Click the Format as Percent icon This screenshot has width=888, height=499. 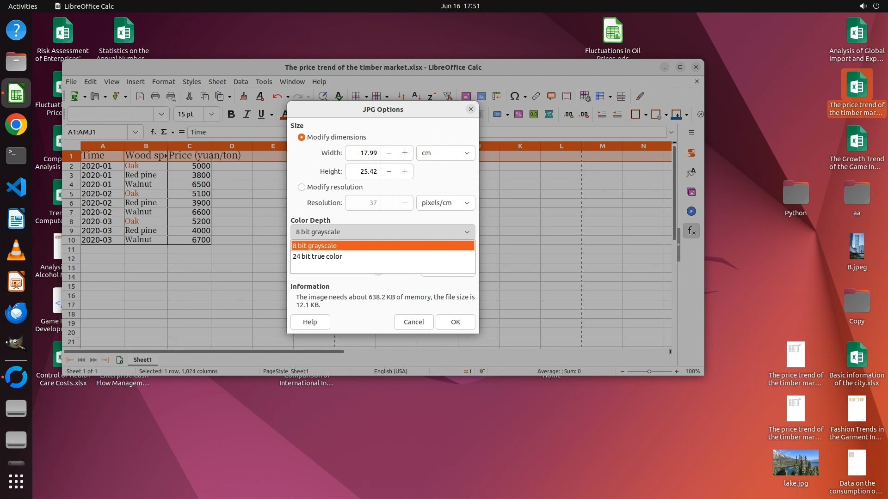[x=518, y=114]
